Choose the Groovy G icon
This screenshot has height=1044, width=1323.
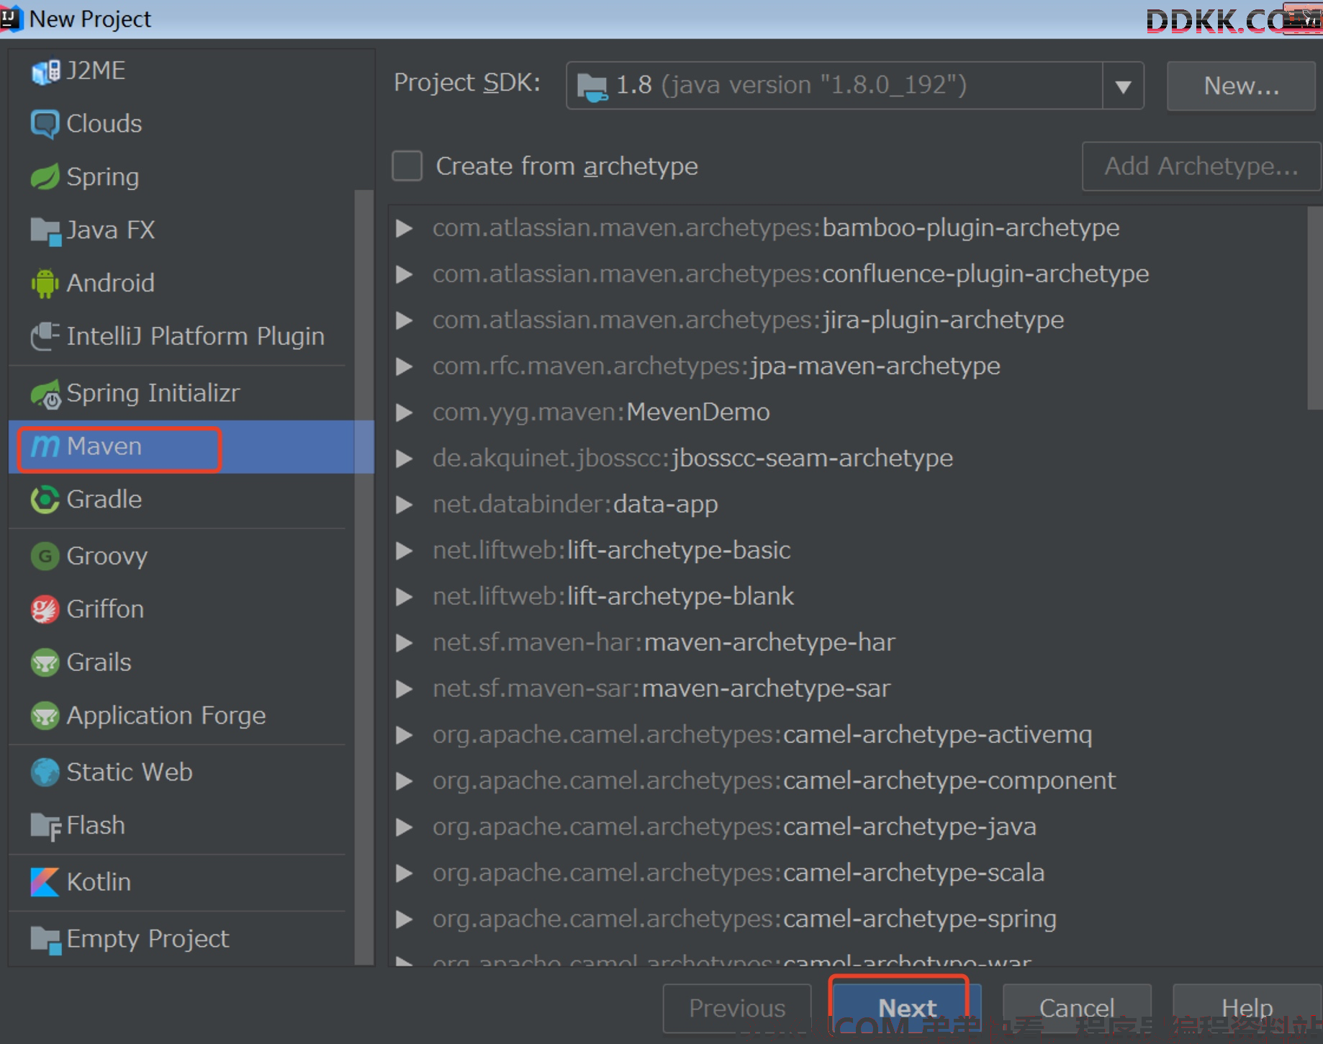[x=45, y=557]
